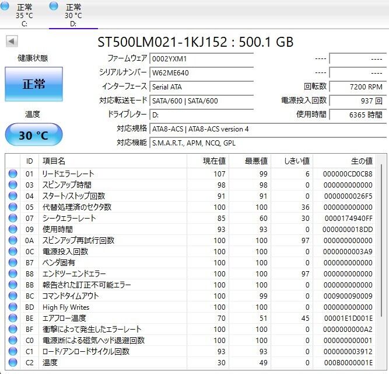Click the 使用時間 6365 時間 field
This screenshot has width=389, height=374.
click(358, 115)
